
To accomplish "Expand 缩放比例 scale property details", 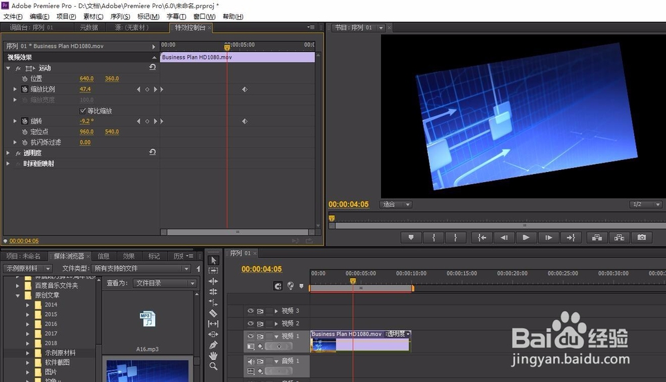I will pyautogui.click(x=15, y=89).
